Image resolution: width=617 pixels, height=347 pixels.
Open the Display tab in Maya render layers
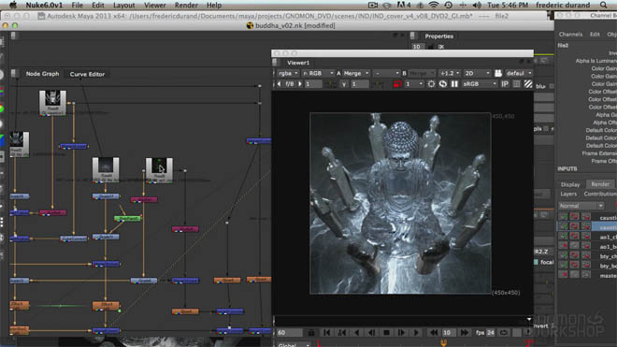570,184
